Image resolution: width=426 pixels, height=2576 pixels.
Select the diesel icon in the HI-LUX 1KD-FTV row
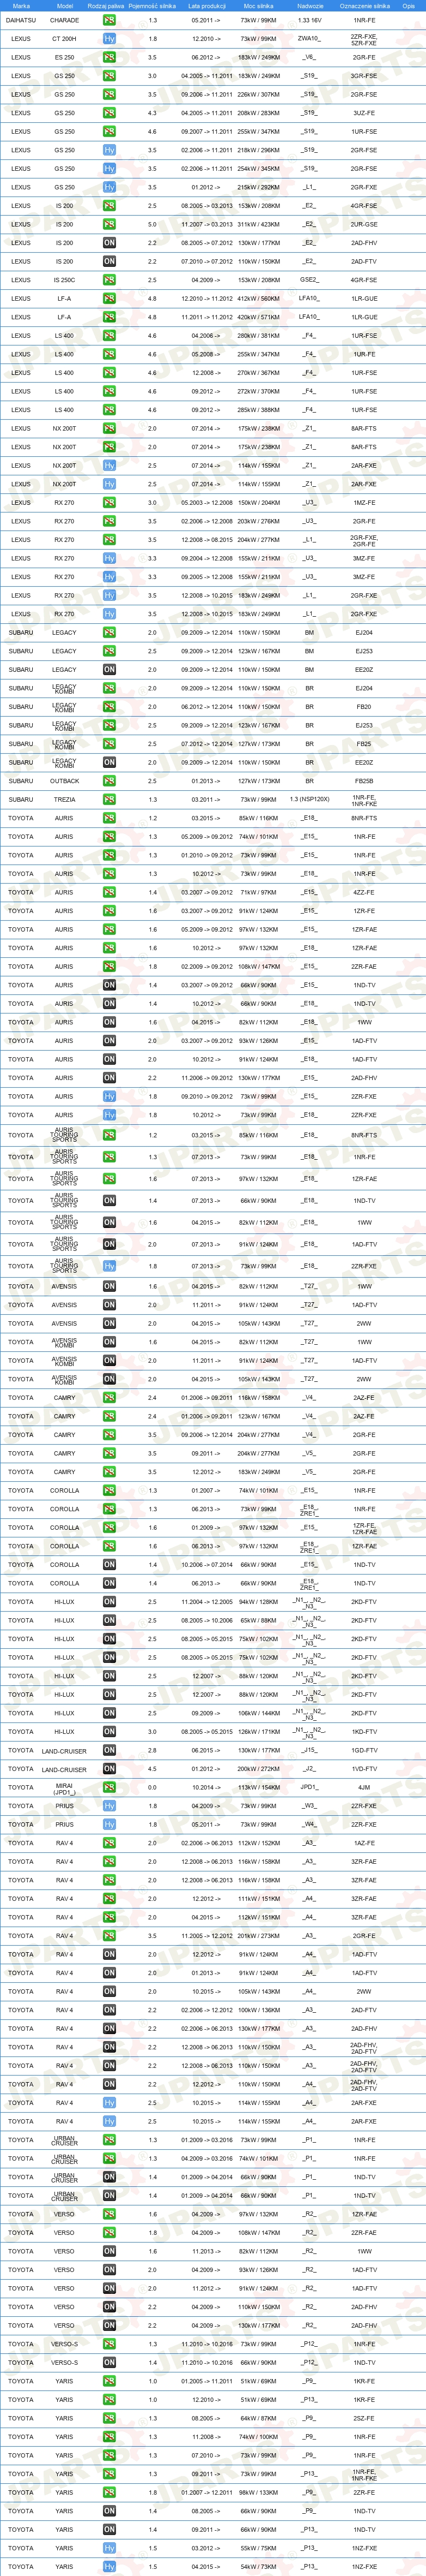[x=109, y=1732]
